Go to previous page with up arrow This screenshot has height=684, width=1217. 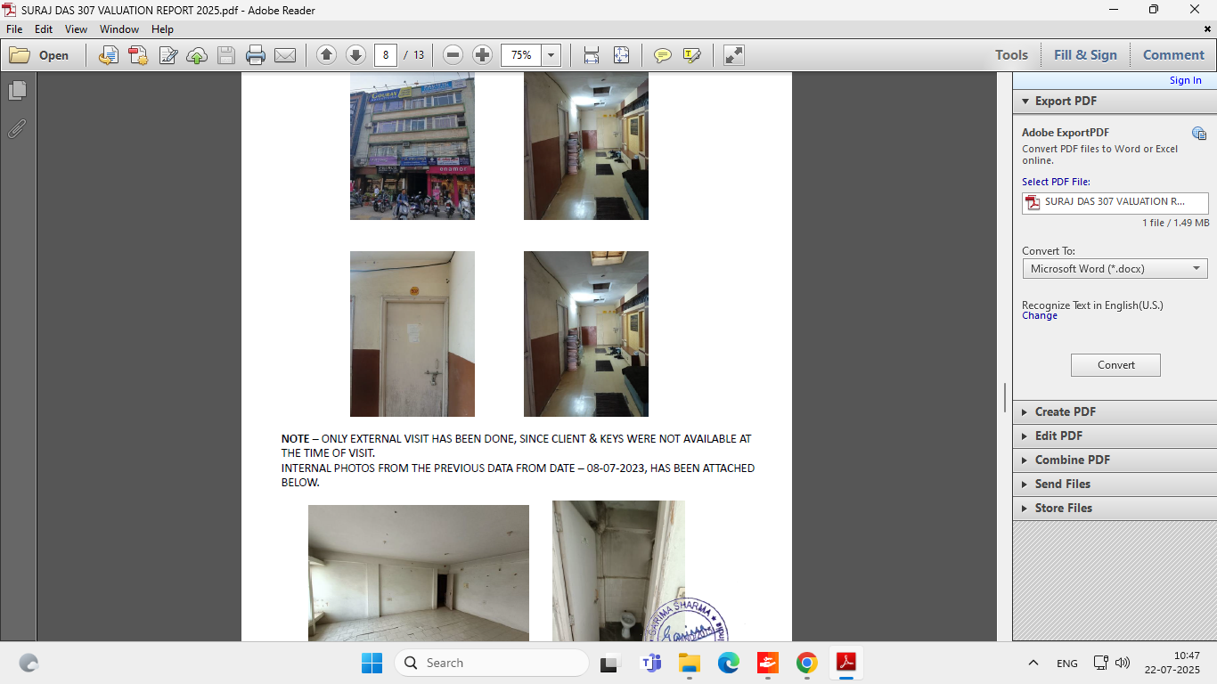point(326,55)
